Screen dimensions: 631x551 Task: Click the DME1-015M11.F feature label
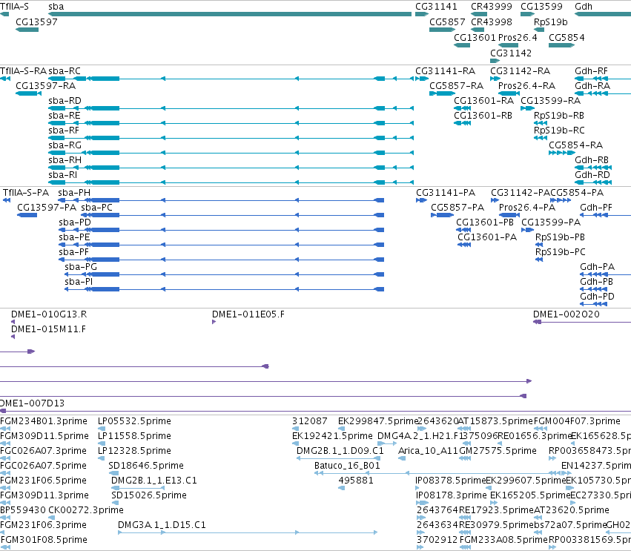[x=48, y=329]
